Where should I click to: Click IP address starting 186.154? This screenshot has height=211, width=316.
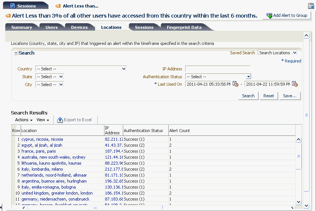pyautogui.click(x=114, y=193)
